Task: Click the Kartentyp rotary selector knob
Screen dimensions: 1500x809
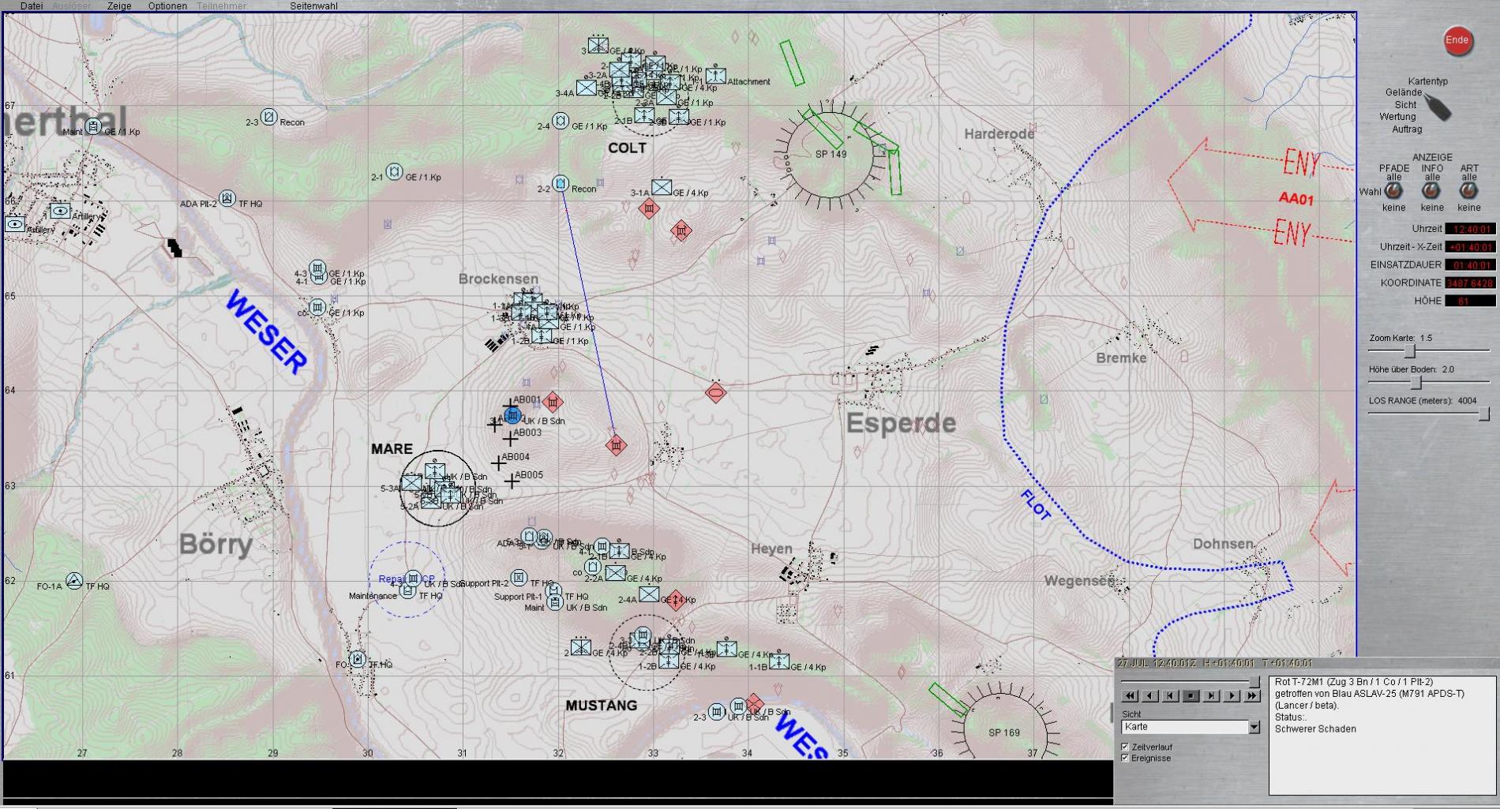Action: coord(1438,107)
